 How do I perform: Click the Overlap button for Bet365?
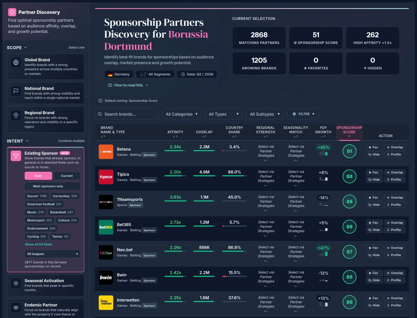click(x=394, y=223)
